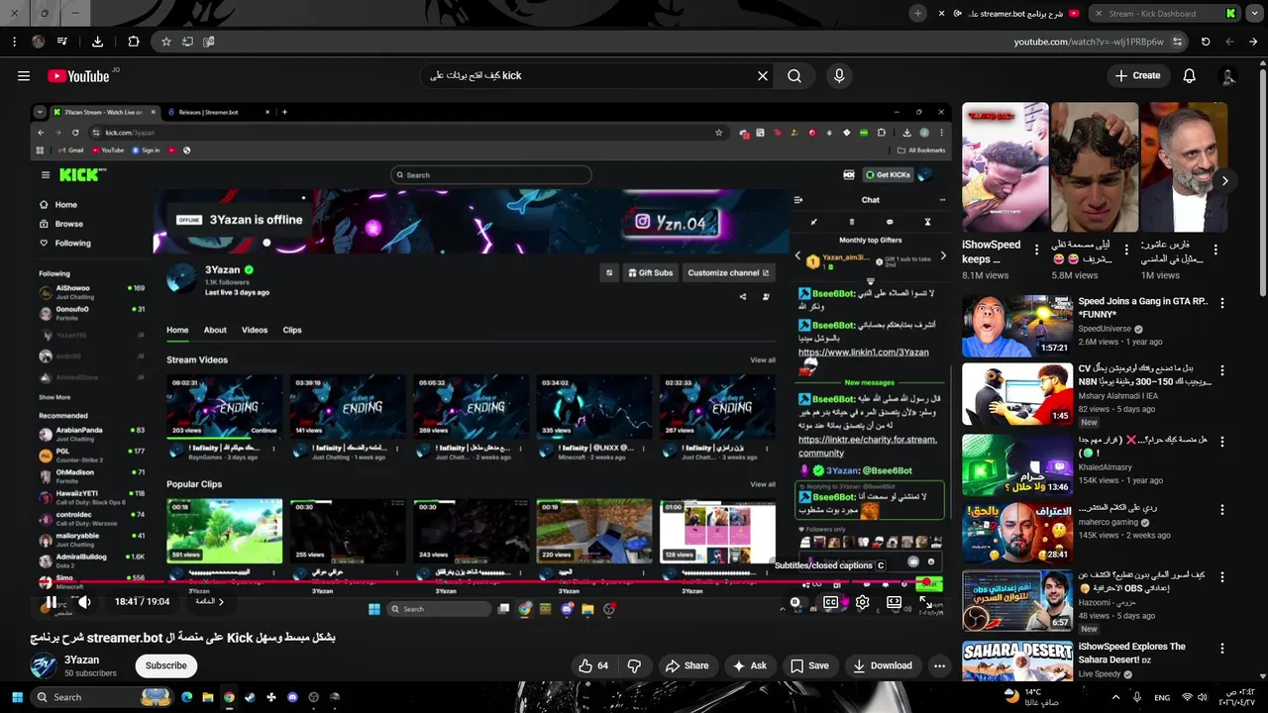Open browser downloads icon in toolbar
The width and height of the screenshot is (1268, 713).
97,42
